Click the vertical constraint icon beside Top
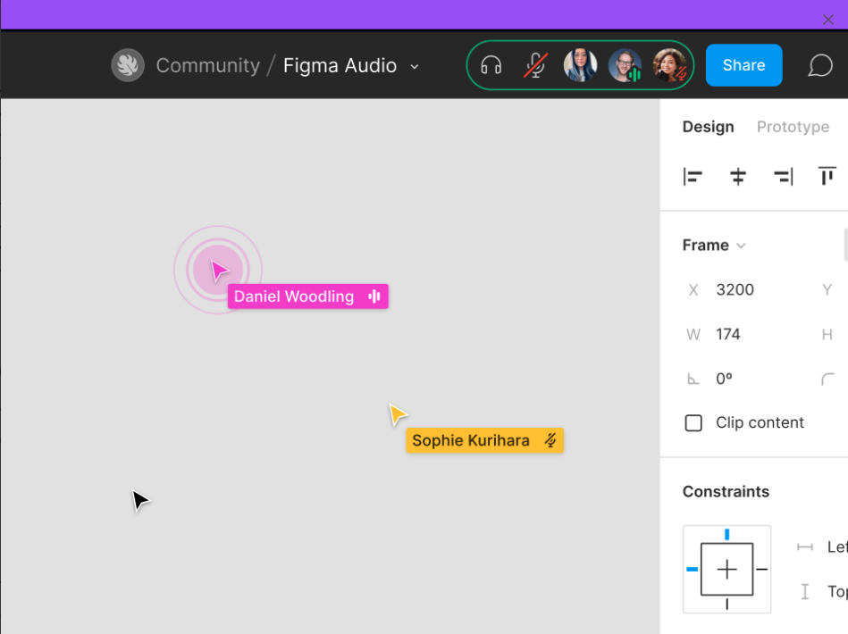Image resolution: width=848 pixels, height=634 pixels. tap(805, 591)
